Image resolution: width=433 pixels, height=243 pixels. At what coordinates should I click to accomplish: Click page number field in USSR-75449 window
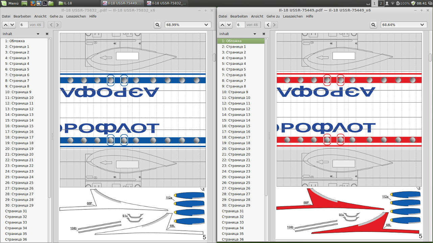(240, 25)
